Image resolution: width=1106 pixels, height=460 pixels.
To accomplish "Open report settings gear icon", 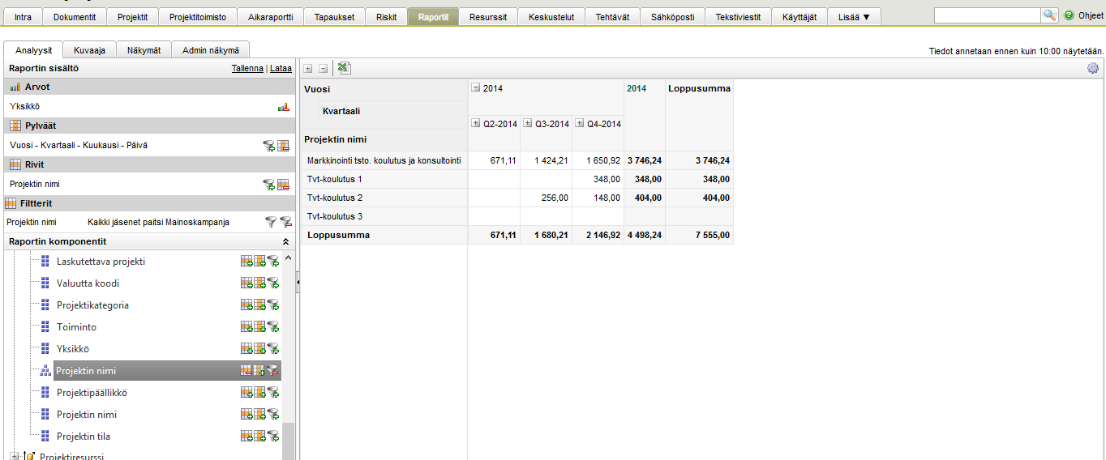I will 1093,69.
